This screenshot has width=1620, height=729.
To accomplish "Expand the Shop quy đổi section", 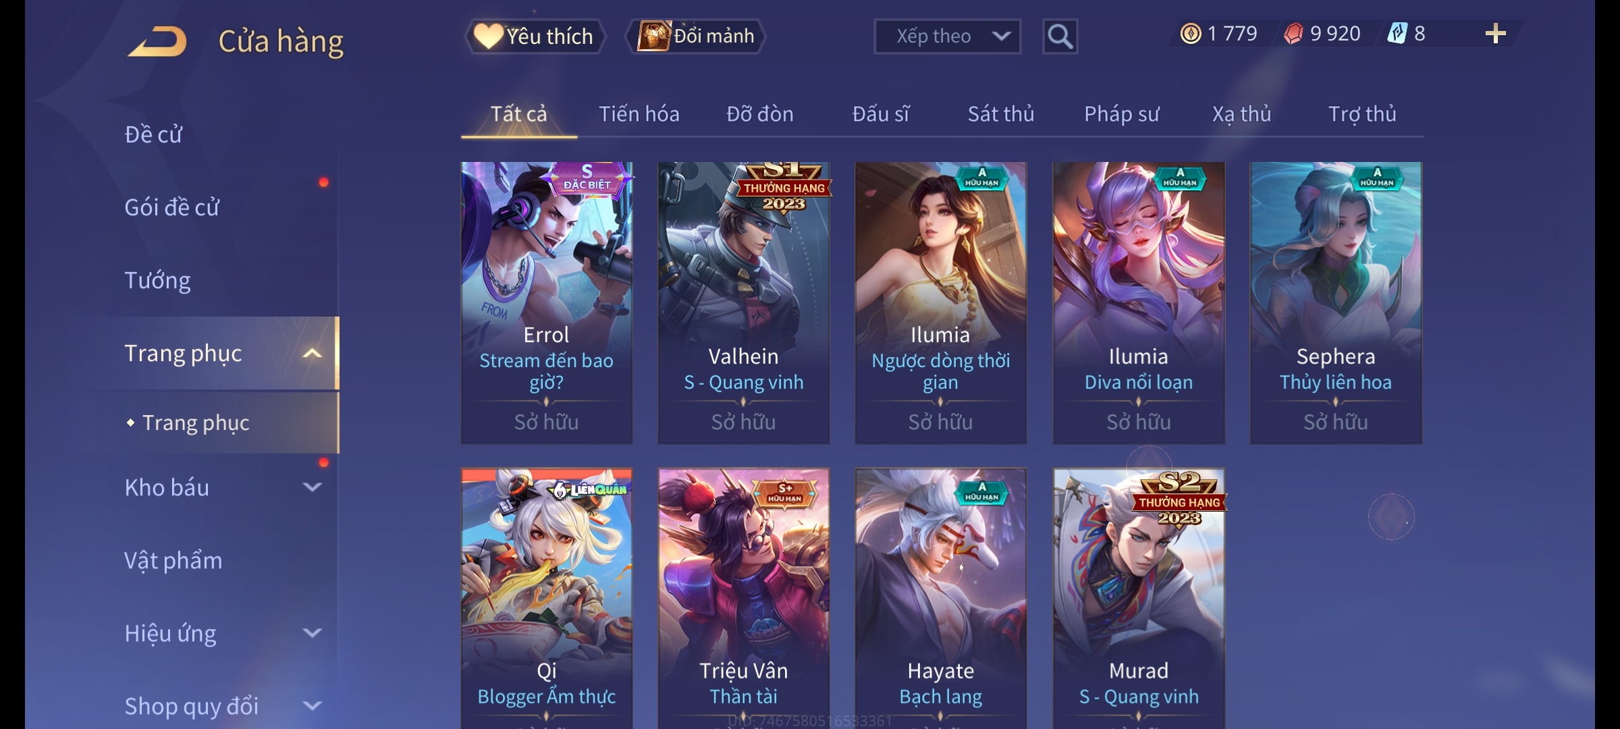I will [x=312, y=705].
